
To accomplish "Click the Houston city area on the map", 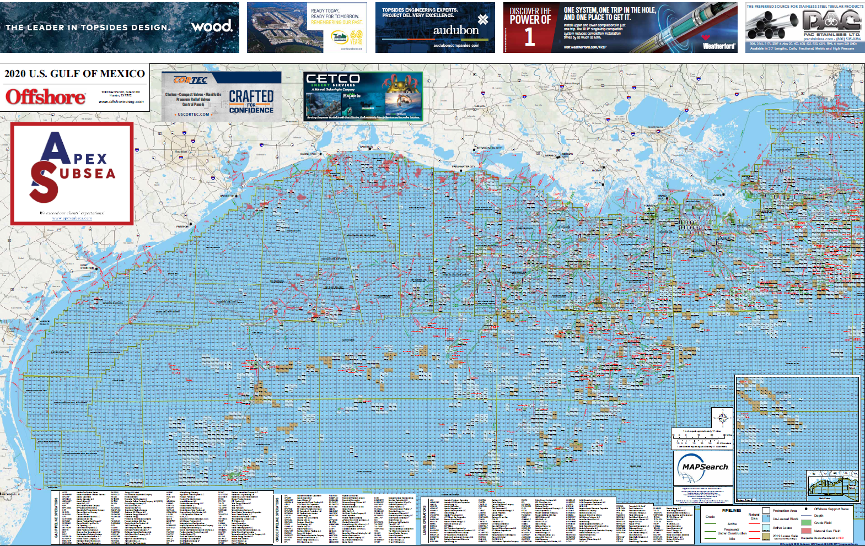I will click(x=181, y=152).
